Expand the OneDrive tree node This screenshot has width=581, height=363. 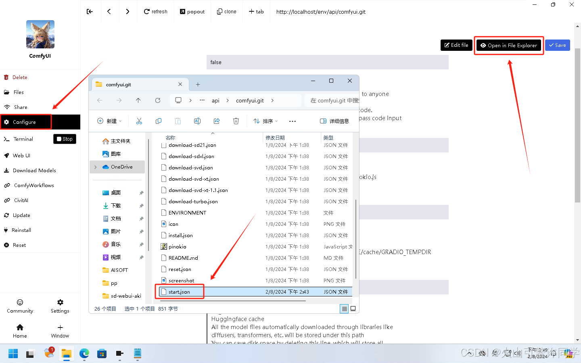click(x=96, y=167)
